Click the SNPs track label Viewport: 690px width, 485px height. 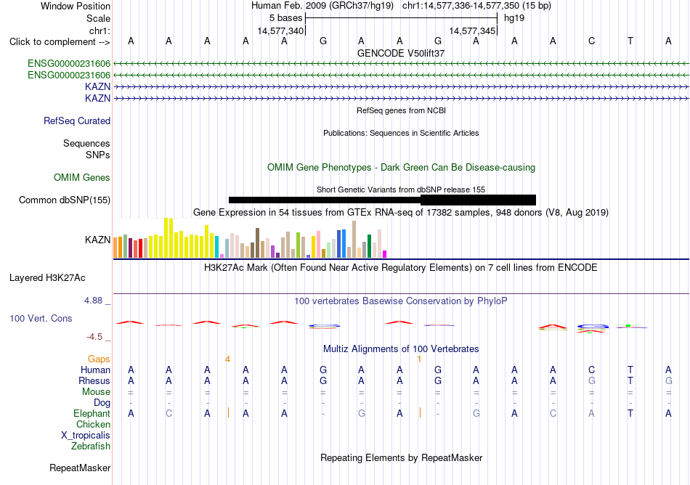[98, 155]
